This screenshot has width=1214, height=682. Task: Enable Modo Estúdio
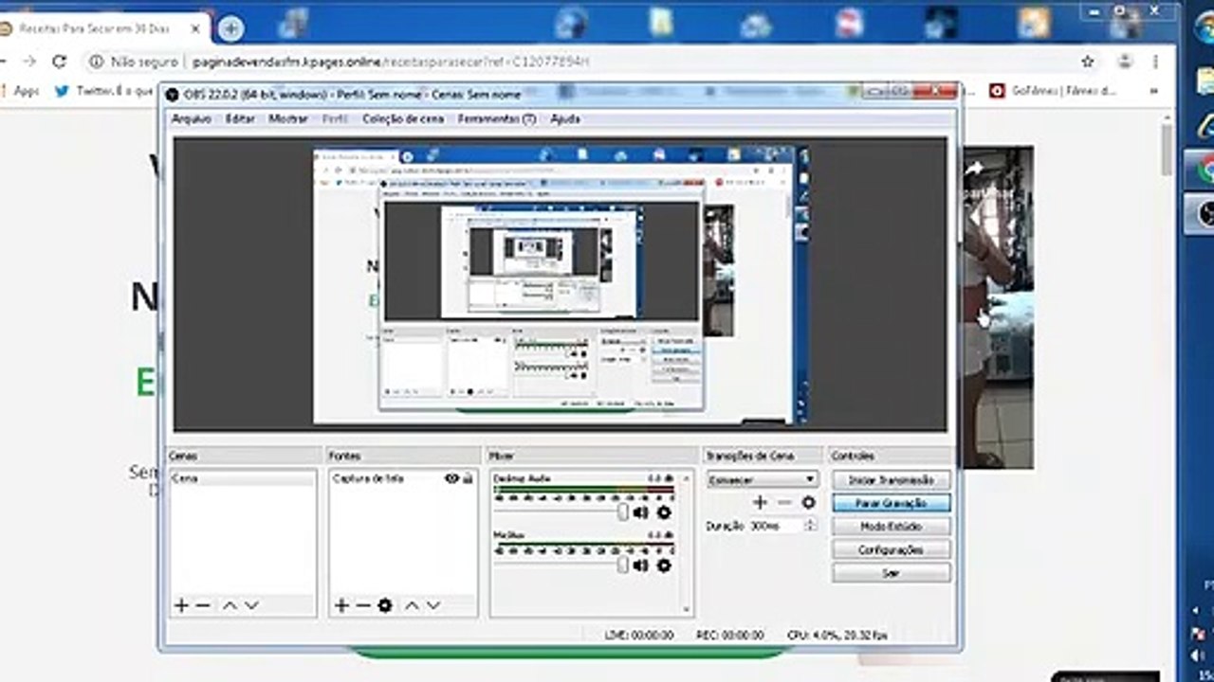891,527
